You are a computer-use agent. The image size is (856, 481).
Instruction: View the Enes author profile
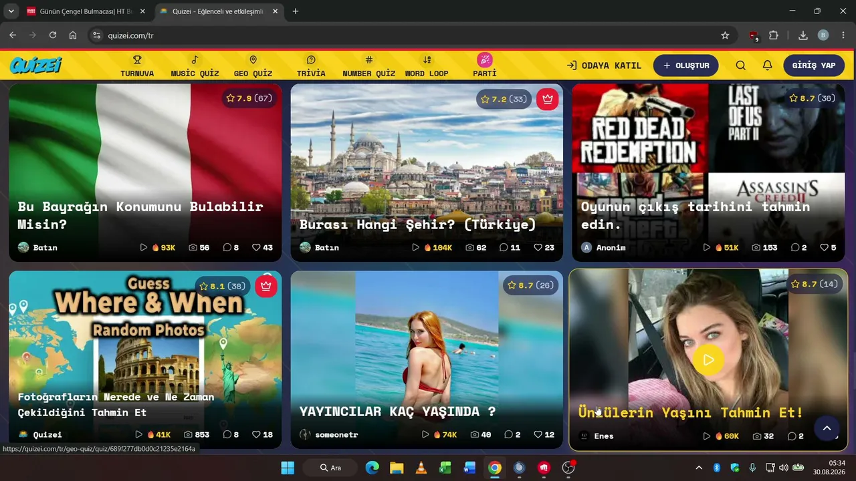pos(596,436)
